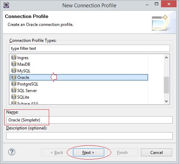Click the Eclipse window icon in the title bar
The image size is (179, 164).
click(6, 5)
